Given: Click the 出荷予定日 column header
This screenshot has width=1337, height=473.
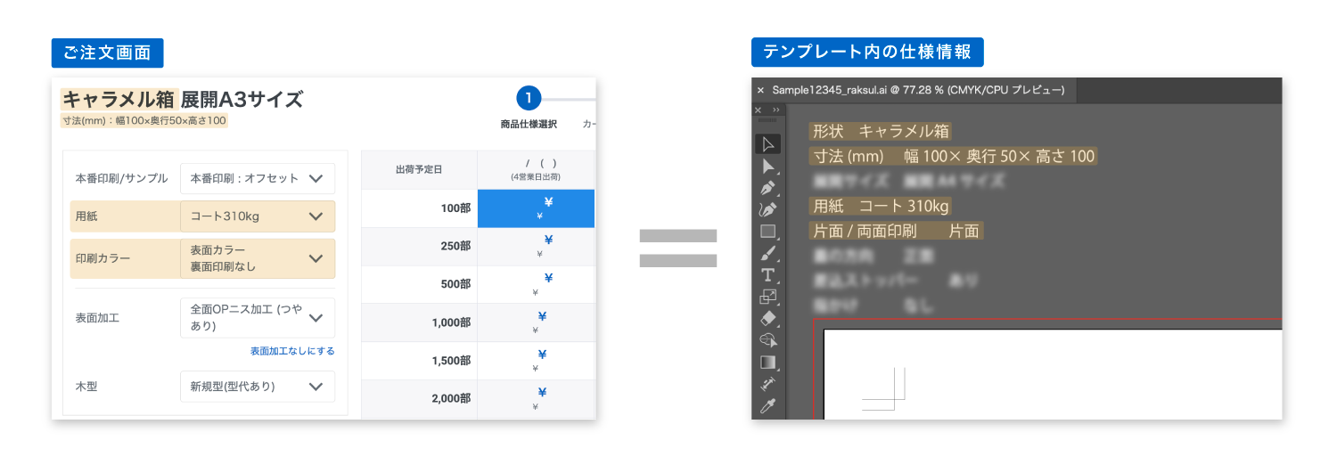Looking at the screenshot, I should (x=419, y=169).
